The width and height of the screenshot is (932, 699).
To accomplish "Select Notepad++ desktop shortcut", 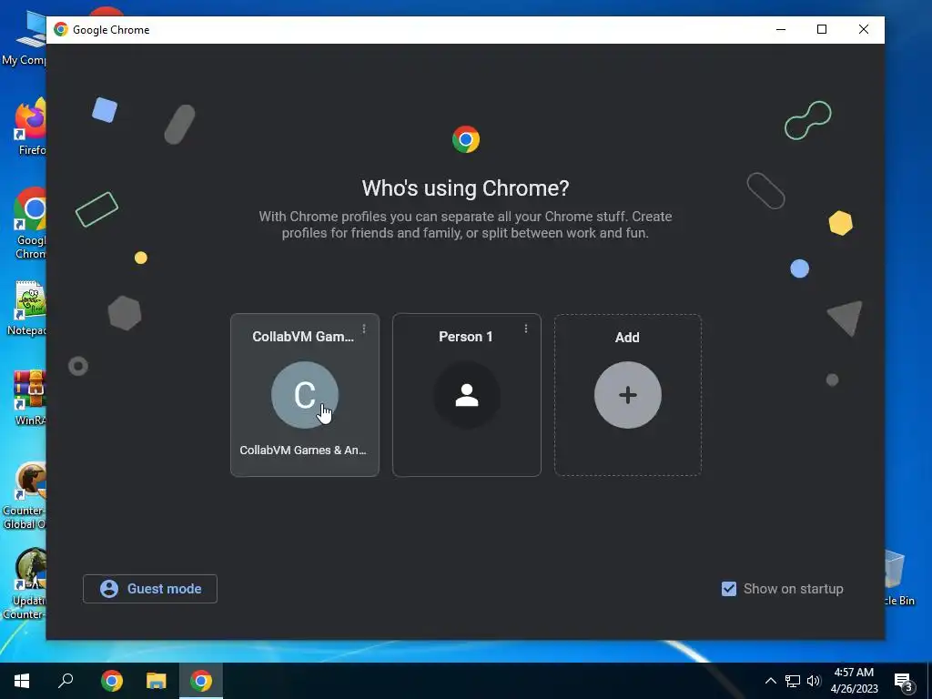I will pos(26,308).
